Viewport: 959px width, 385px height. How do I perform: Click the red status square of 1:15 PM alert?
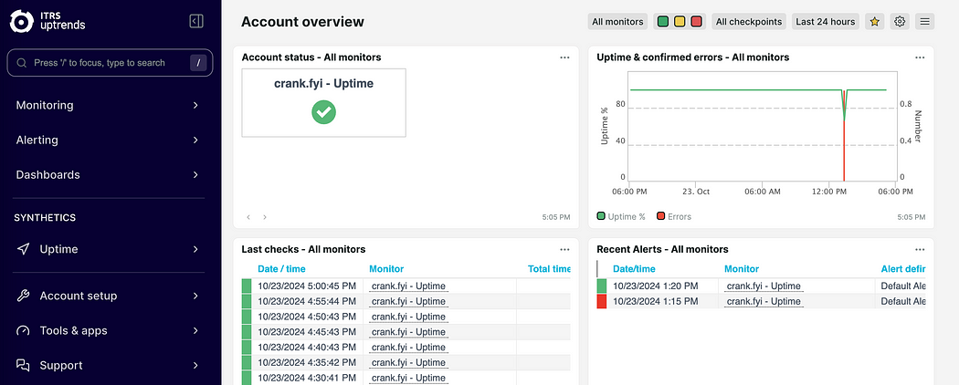(x=602, y=301)
